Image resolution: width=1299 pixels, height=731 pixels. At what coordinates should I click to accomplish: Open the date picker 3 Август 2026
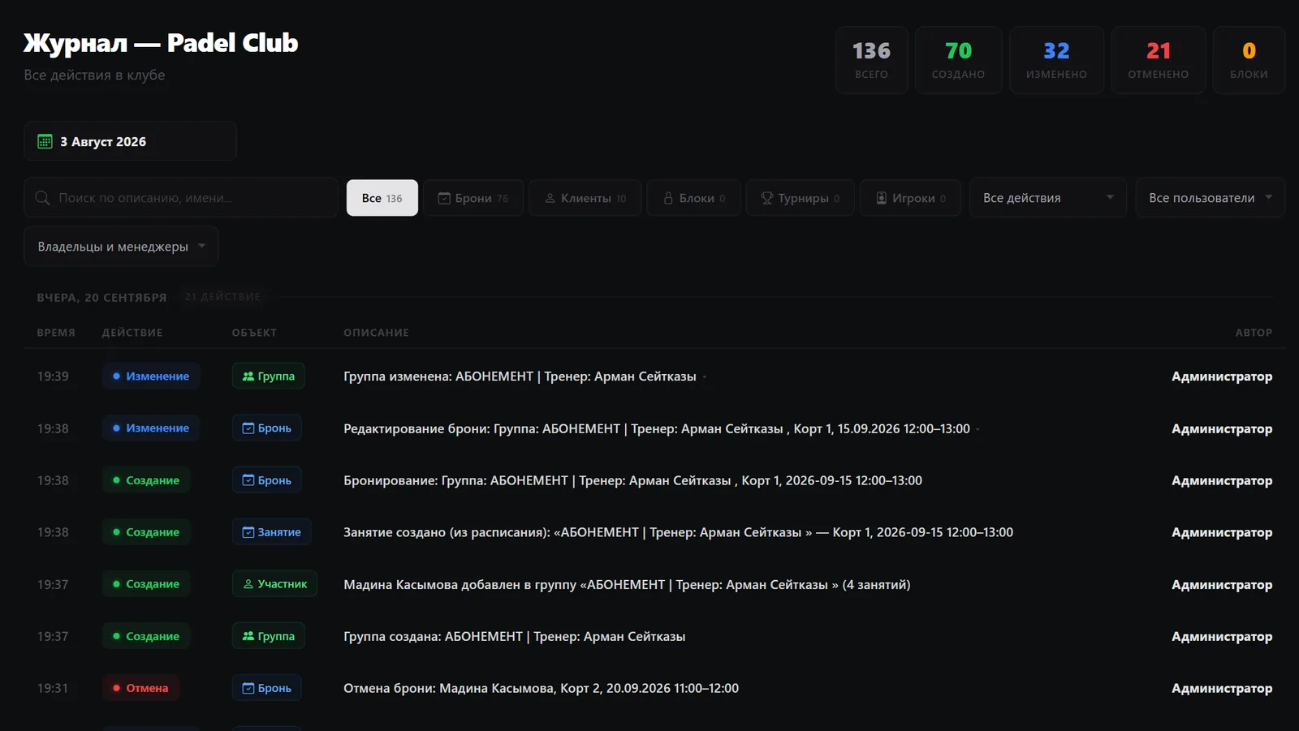(130, 141)
